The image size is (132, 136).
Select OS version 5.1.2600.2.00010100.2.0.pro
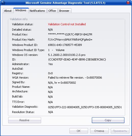67,55
